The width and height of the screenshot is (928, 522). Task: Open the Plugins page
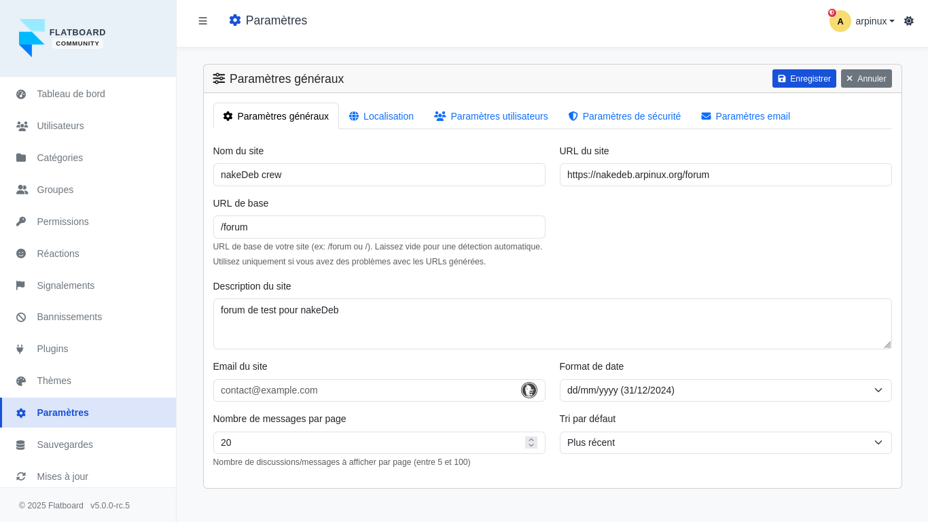click(x=52, y=349)
